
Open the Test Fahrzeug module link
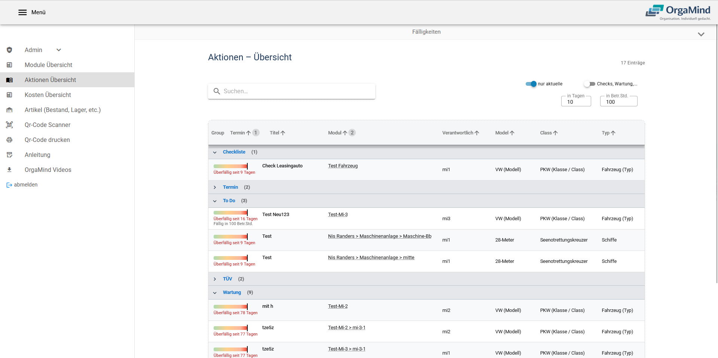[343, 166]
